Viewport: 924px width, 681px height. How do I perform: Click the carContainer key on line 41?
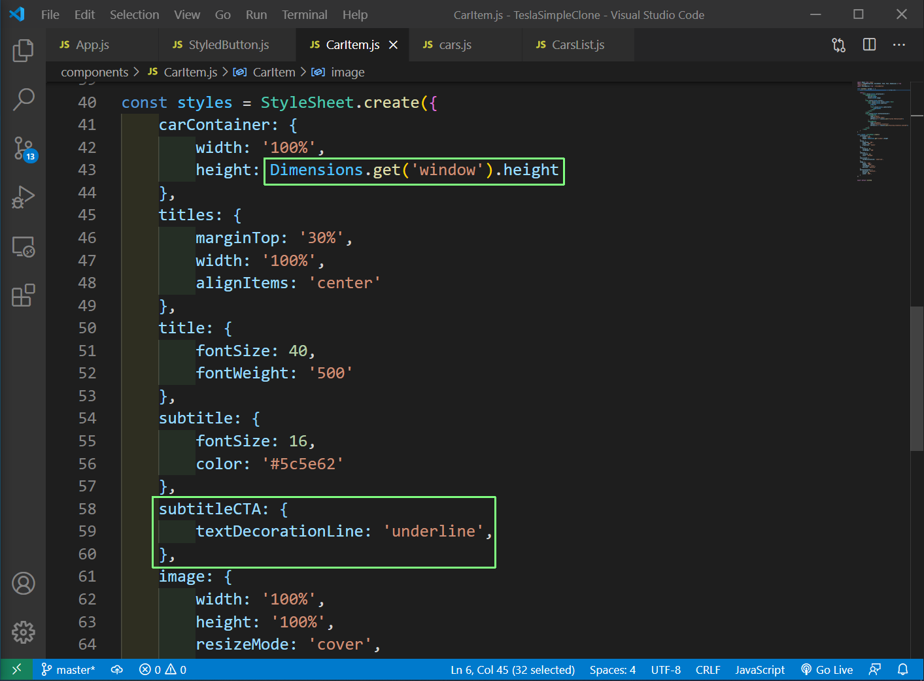point(214,125)
